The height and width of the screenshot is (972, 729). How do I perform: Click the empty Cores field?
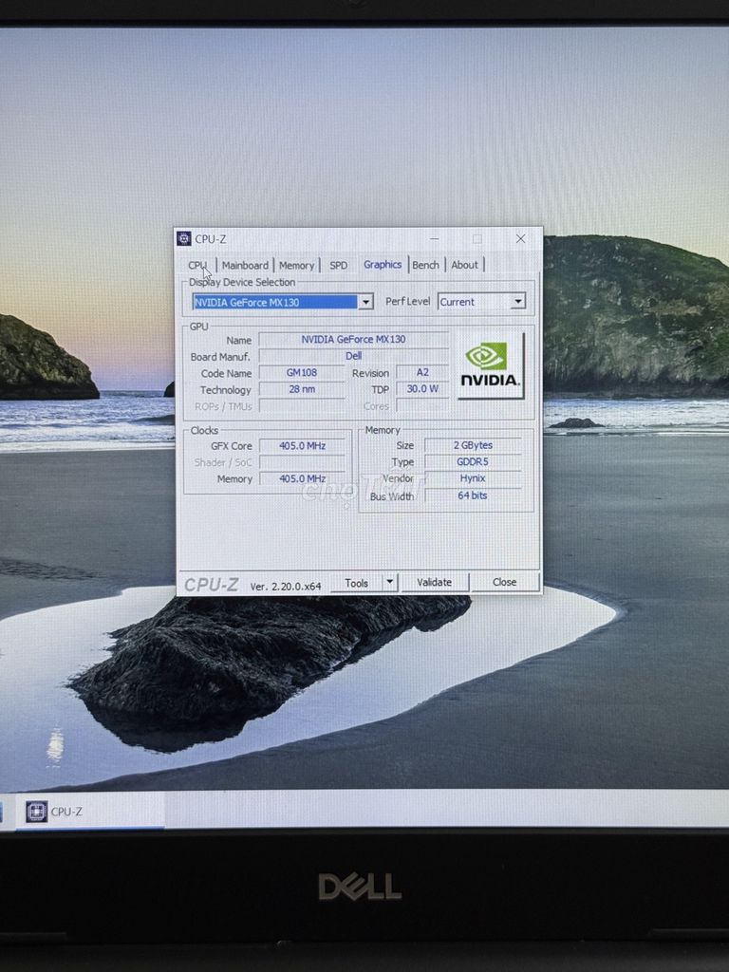point(422,405)
